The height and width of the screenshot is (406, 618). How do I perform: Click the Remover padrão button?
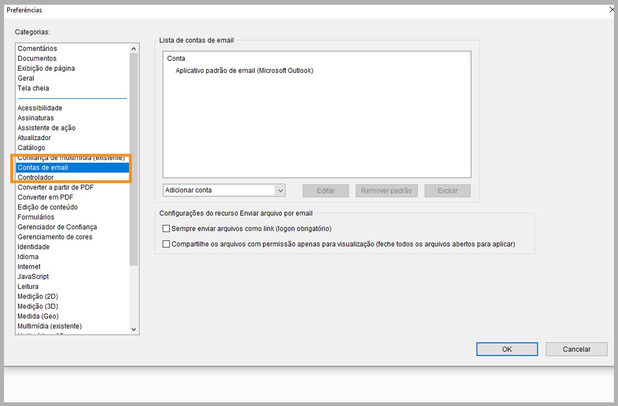tap(387, 191)
